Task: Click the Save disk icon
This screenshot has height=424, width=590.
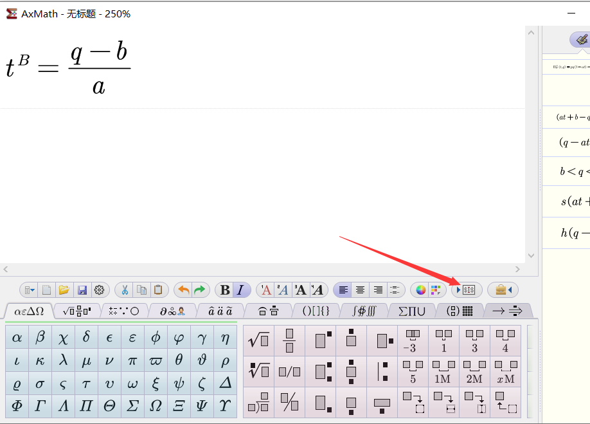Action: pos(82,290)
